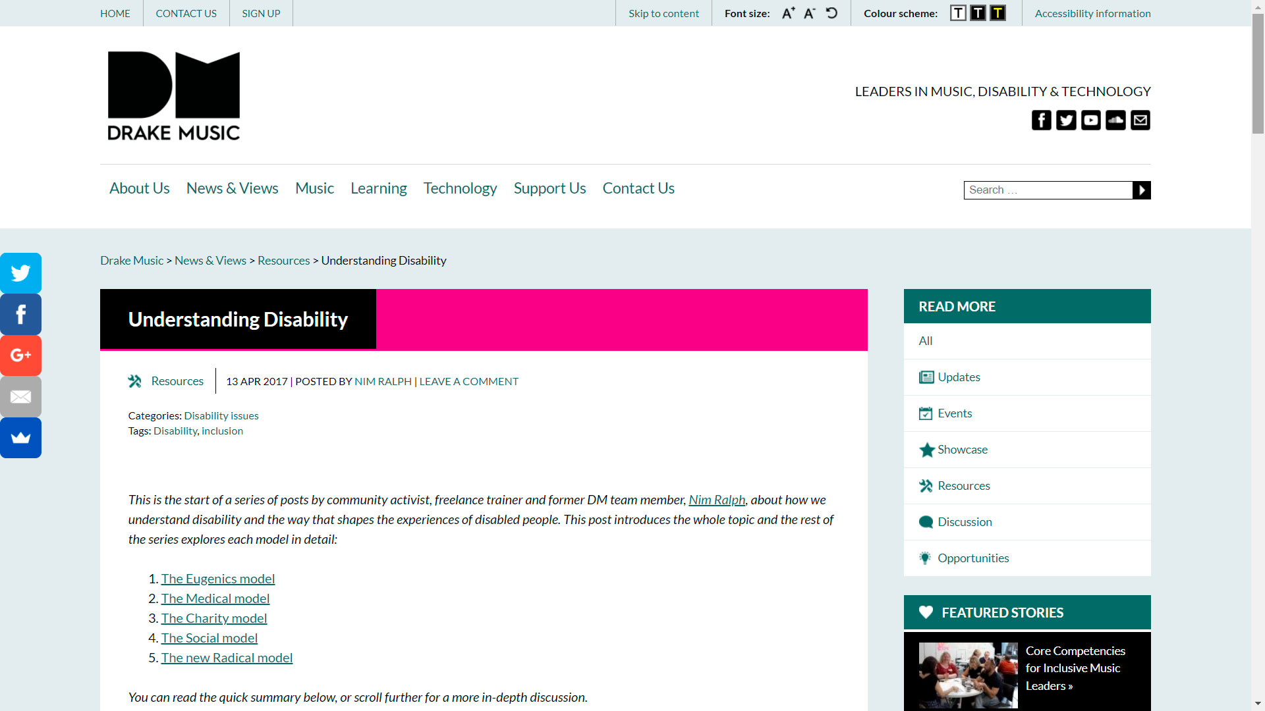Reset font size with circular arrow
The image size is (1265, 711).
tap(831, 13)
